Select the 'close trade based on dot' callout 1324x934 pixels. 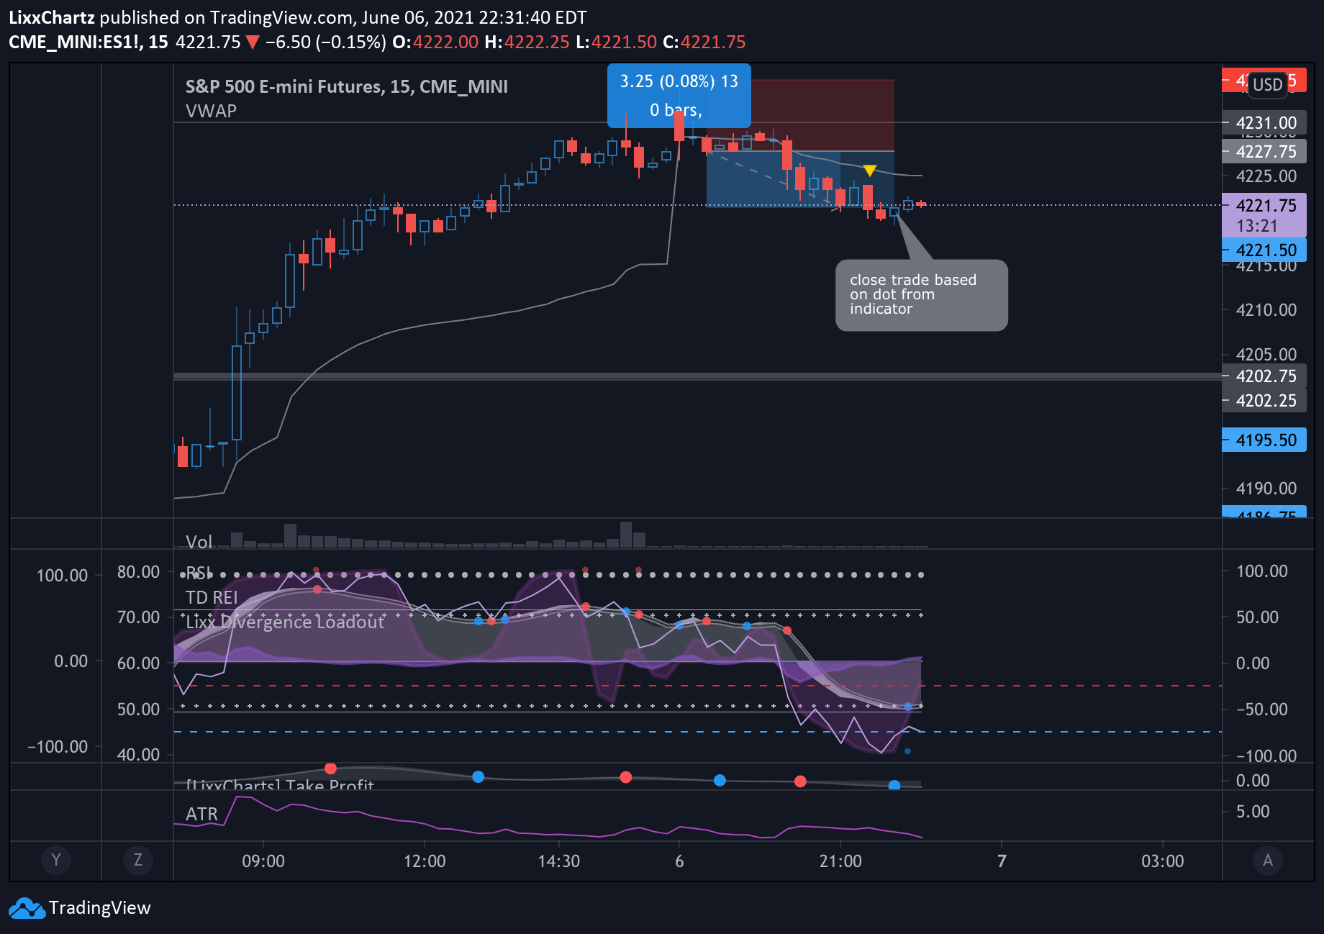tap(921, 295)
